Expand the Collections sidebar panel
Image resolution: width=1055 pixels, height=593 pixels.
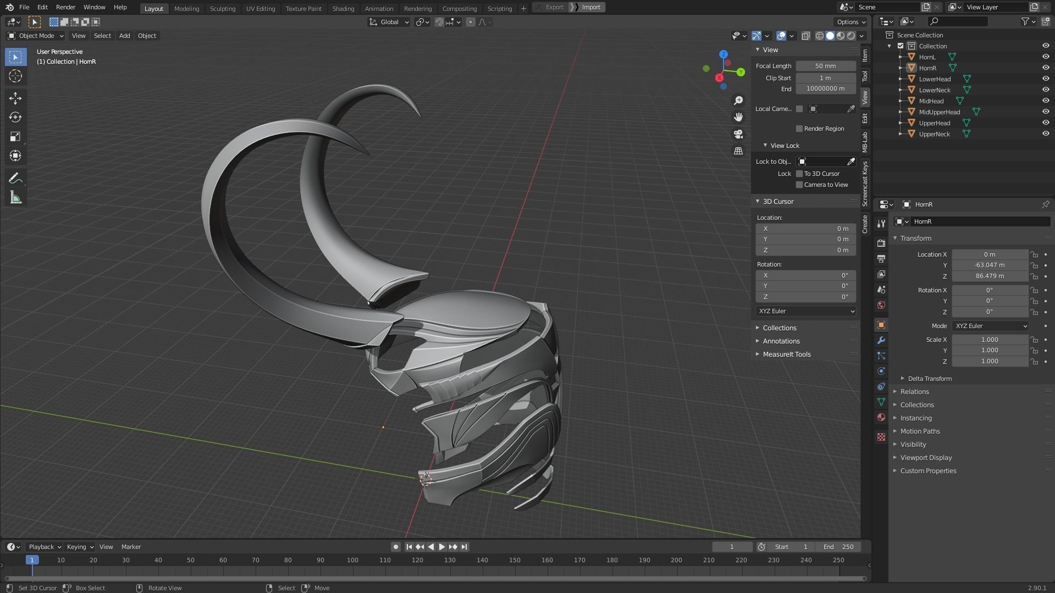[779, 328]
